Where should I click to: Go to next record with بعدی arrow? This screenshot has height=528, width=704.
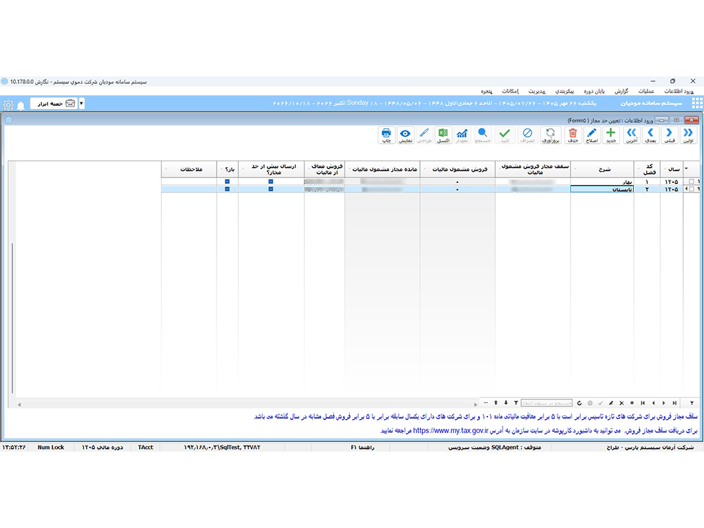click(650, 135)
